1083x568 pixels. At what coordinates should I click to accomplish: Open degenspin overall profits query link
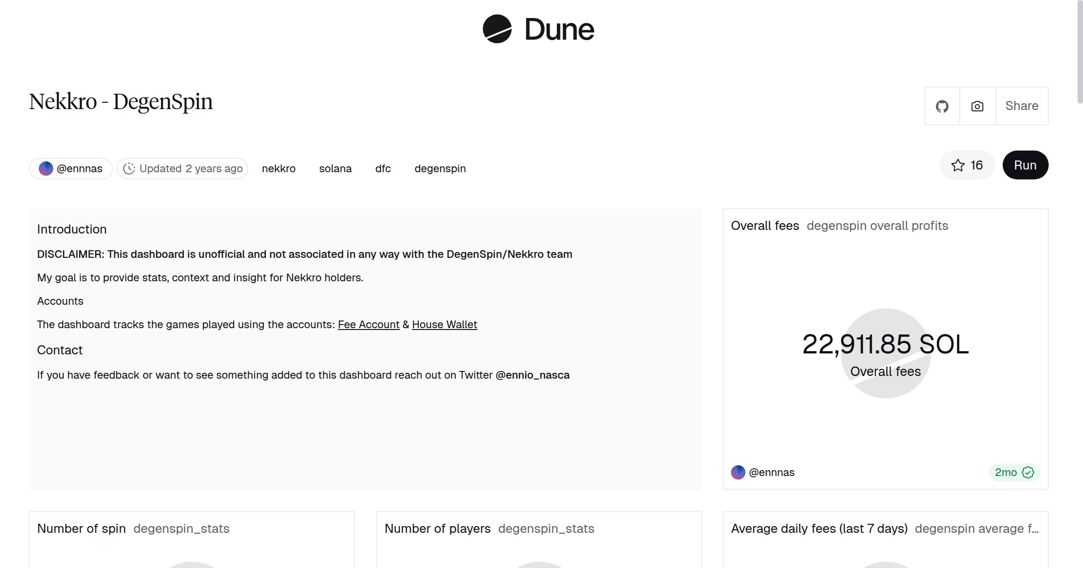877,226
